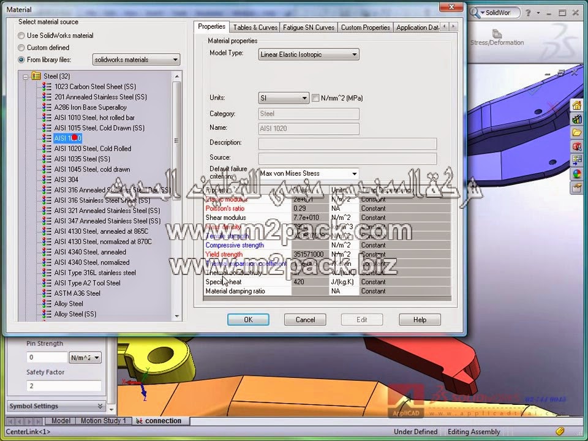
Task: Open the help menu dropdown arrow
Action: coord(538,13)
